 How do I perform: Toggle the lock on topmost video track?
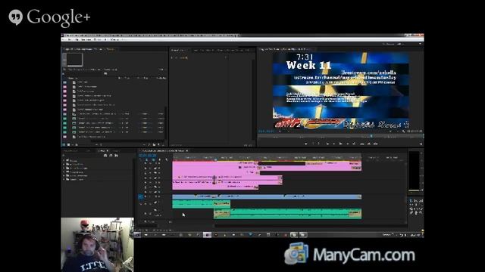pyautogui.click(x=145, y=164)
